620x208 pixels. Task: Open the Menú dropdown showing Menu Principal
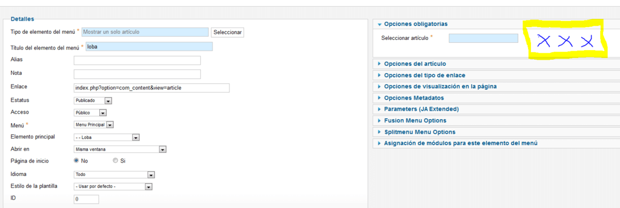(94, 125)
